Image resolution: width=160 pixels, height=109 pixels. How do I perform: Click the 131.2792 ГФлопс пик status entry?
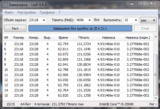(67, 104)
